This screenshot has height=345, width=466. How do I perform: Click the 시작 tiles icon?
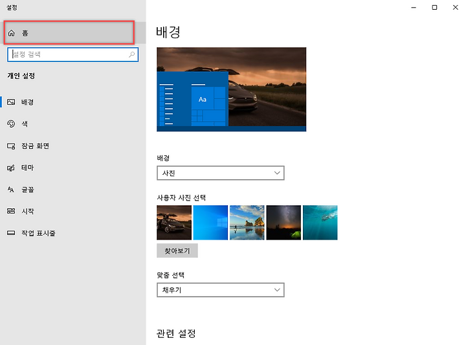click(11, 211)
